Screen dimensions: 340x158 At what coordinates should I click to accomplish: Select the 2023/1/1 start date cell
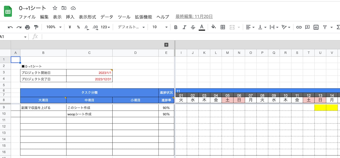(x=89, y=73)
